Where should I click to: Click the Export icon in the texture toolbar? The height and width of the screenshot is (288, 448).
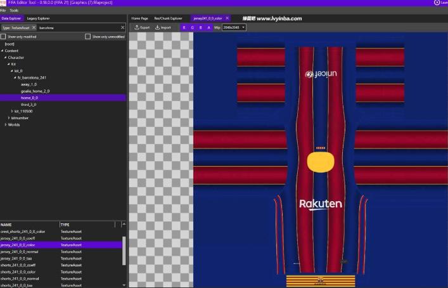(137, 27)
